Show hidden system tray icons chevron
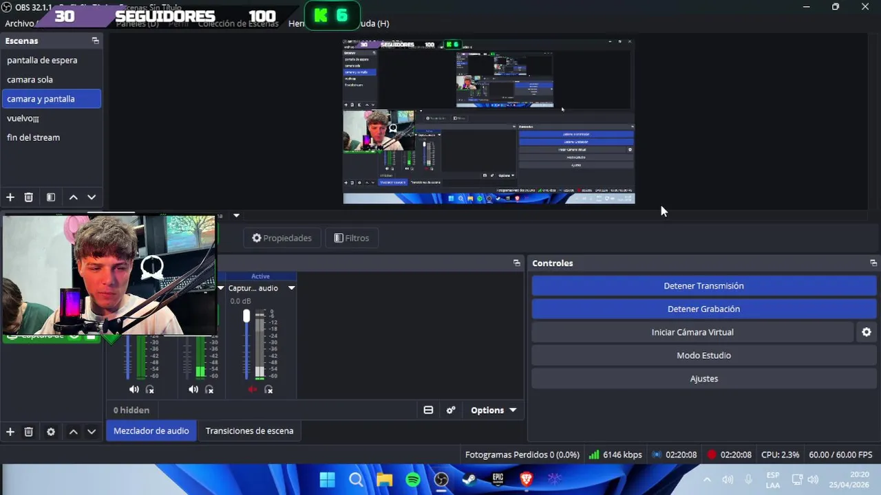 click(707, 479)
